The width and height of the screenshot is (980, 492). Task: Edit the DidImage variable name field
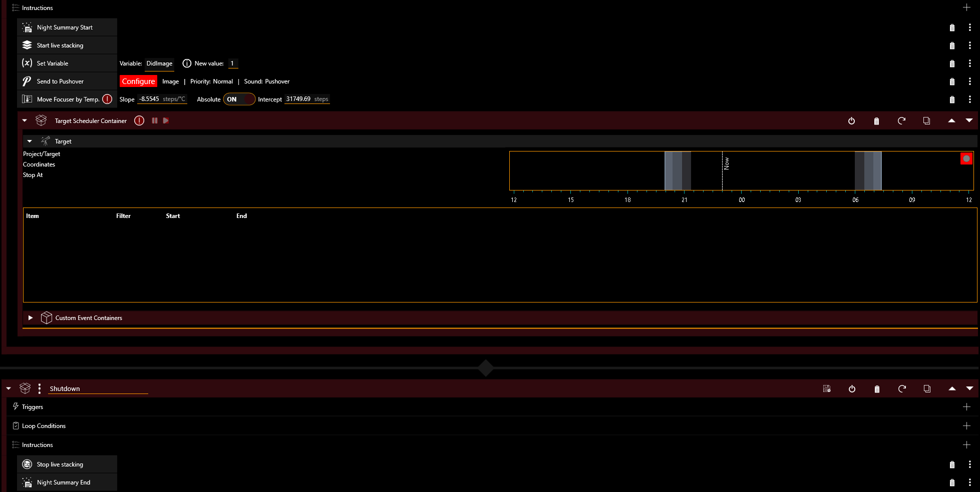click(159, 63)
